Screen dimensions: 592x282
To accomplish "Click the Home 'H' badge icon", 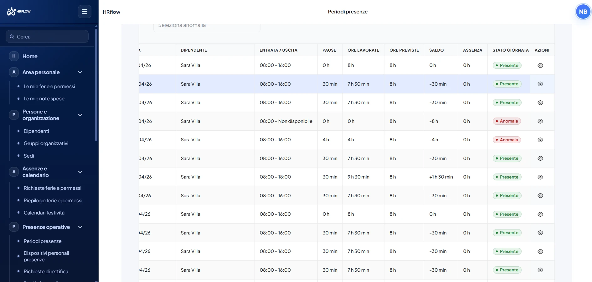I will (14, 56).
